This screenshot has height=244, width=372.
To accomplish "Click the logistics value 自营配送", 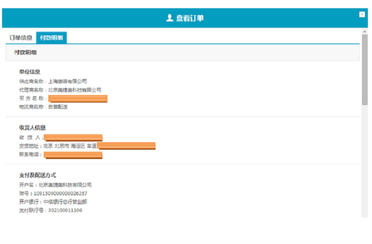I will click(57, 107).
